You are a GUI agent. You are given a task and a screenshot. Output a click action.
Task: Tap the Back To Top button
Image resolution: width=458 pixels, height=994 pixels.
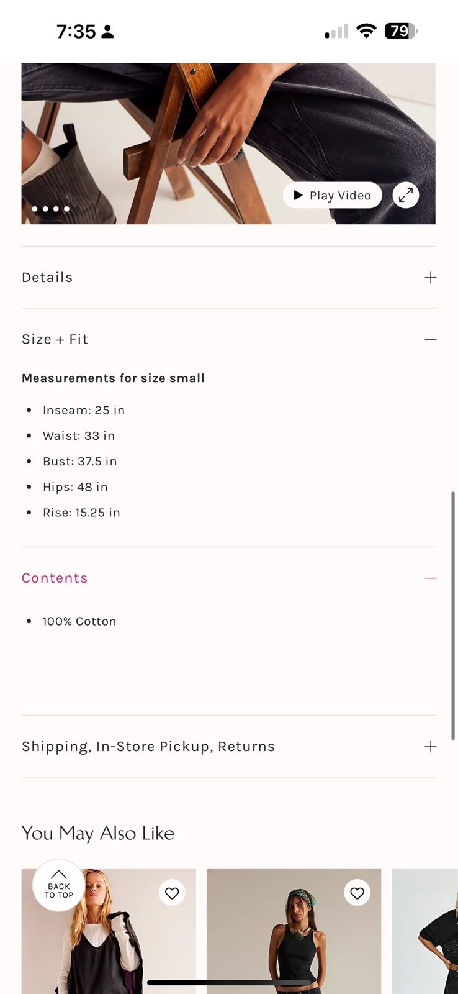pyautogui.click(x=58, y=885)
